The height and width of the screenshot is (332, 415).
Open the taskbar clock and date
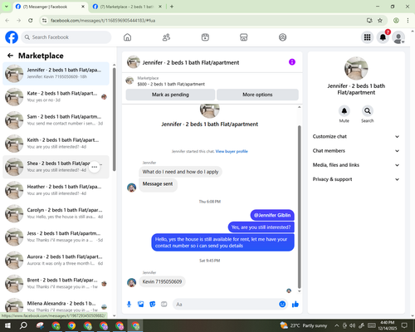click(387, 325)
